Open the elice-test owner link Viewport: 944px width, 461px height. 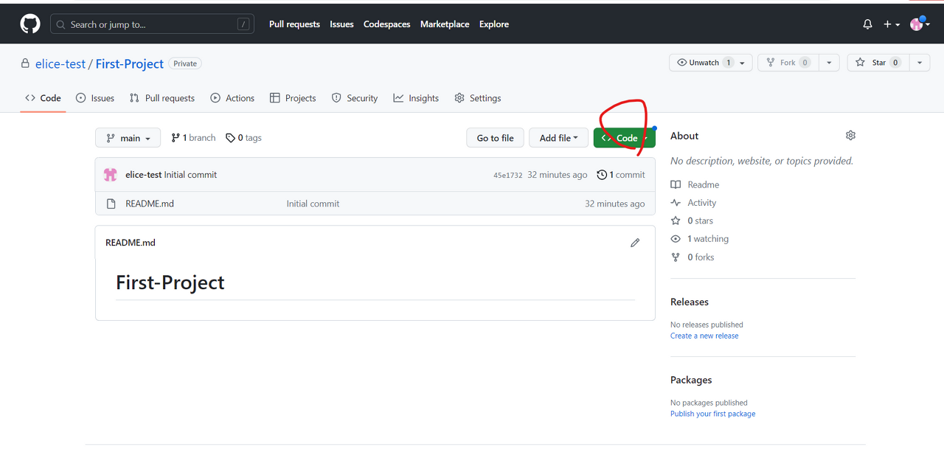point(60,64)
